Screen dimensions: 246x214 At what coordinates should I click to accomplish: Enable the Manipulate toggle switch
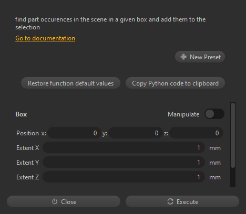pos(214,114)
